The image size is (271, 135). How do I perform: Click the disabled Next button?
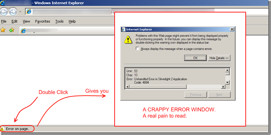tap(219, 95)
